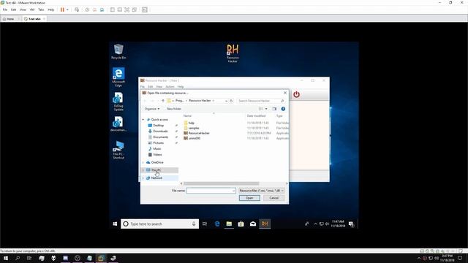
Task: Open the resource file type filter dropdown
Action: click(261, 191)
